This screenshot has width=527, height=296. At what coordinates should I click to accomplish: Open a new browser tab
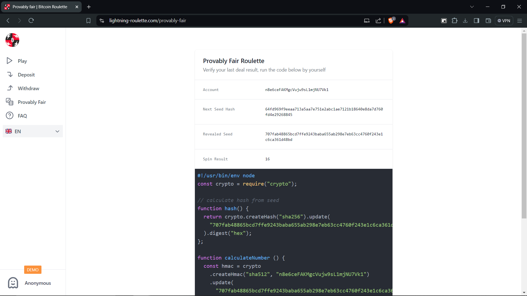[89, 7]
